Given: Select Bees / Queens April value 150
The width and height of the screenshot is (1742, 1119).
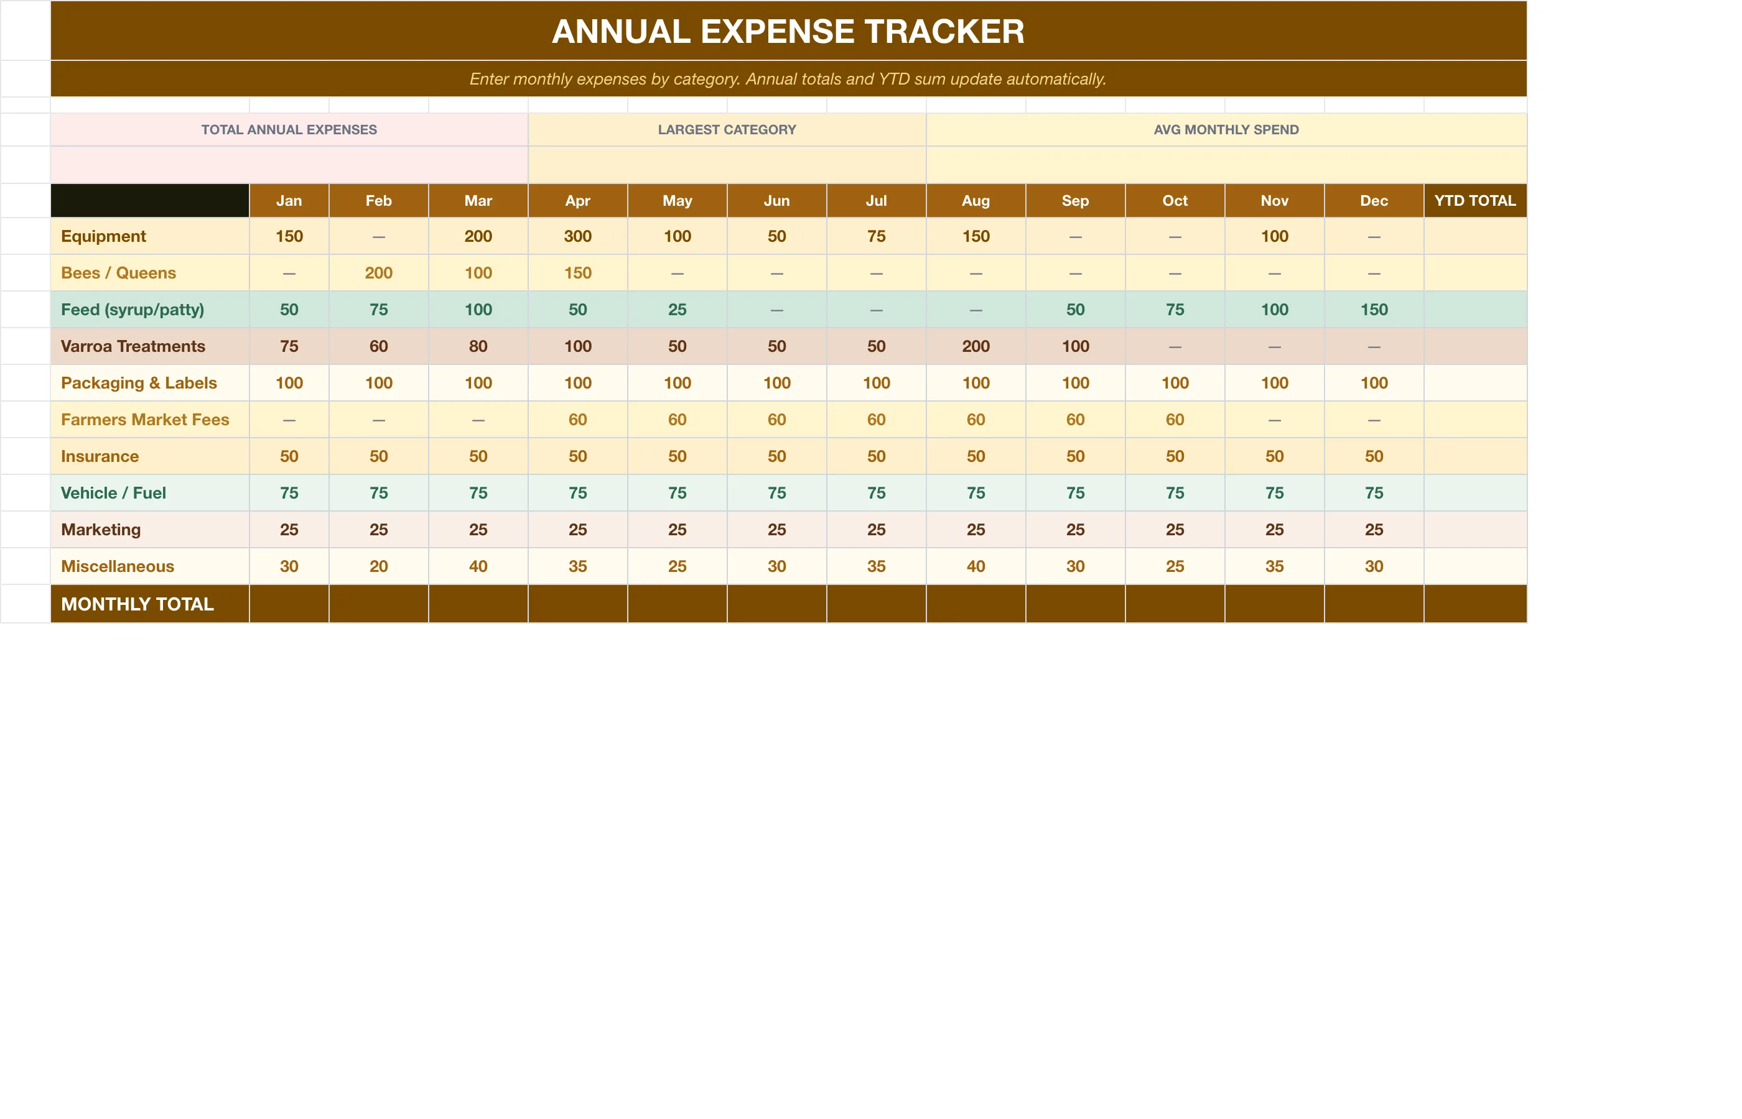Looking at the screenshot, I should coord(577,272).
